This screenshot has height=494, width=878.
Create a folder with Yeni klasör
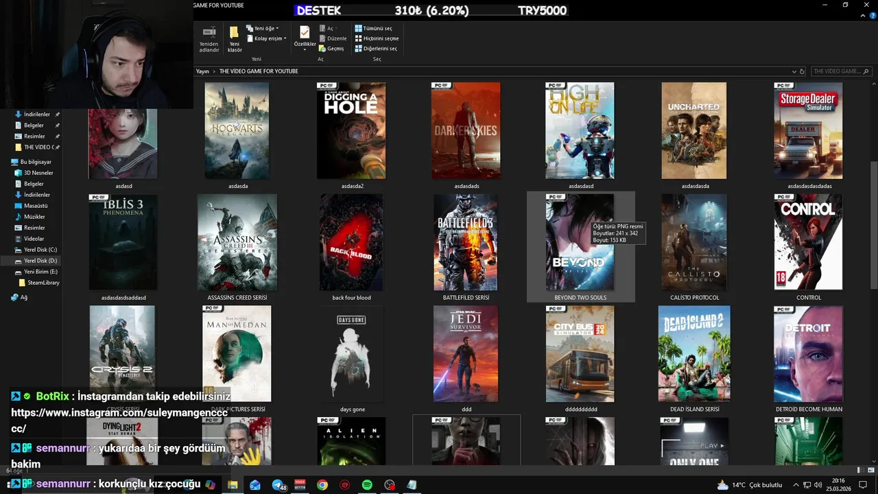coord(235,40)
